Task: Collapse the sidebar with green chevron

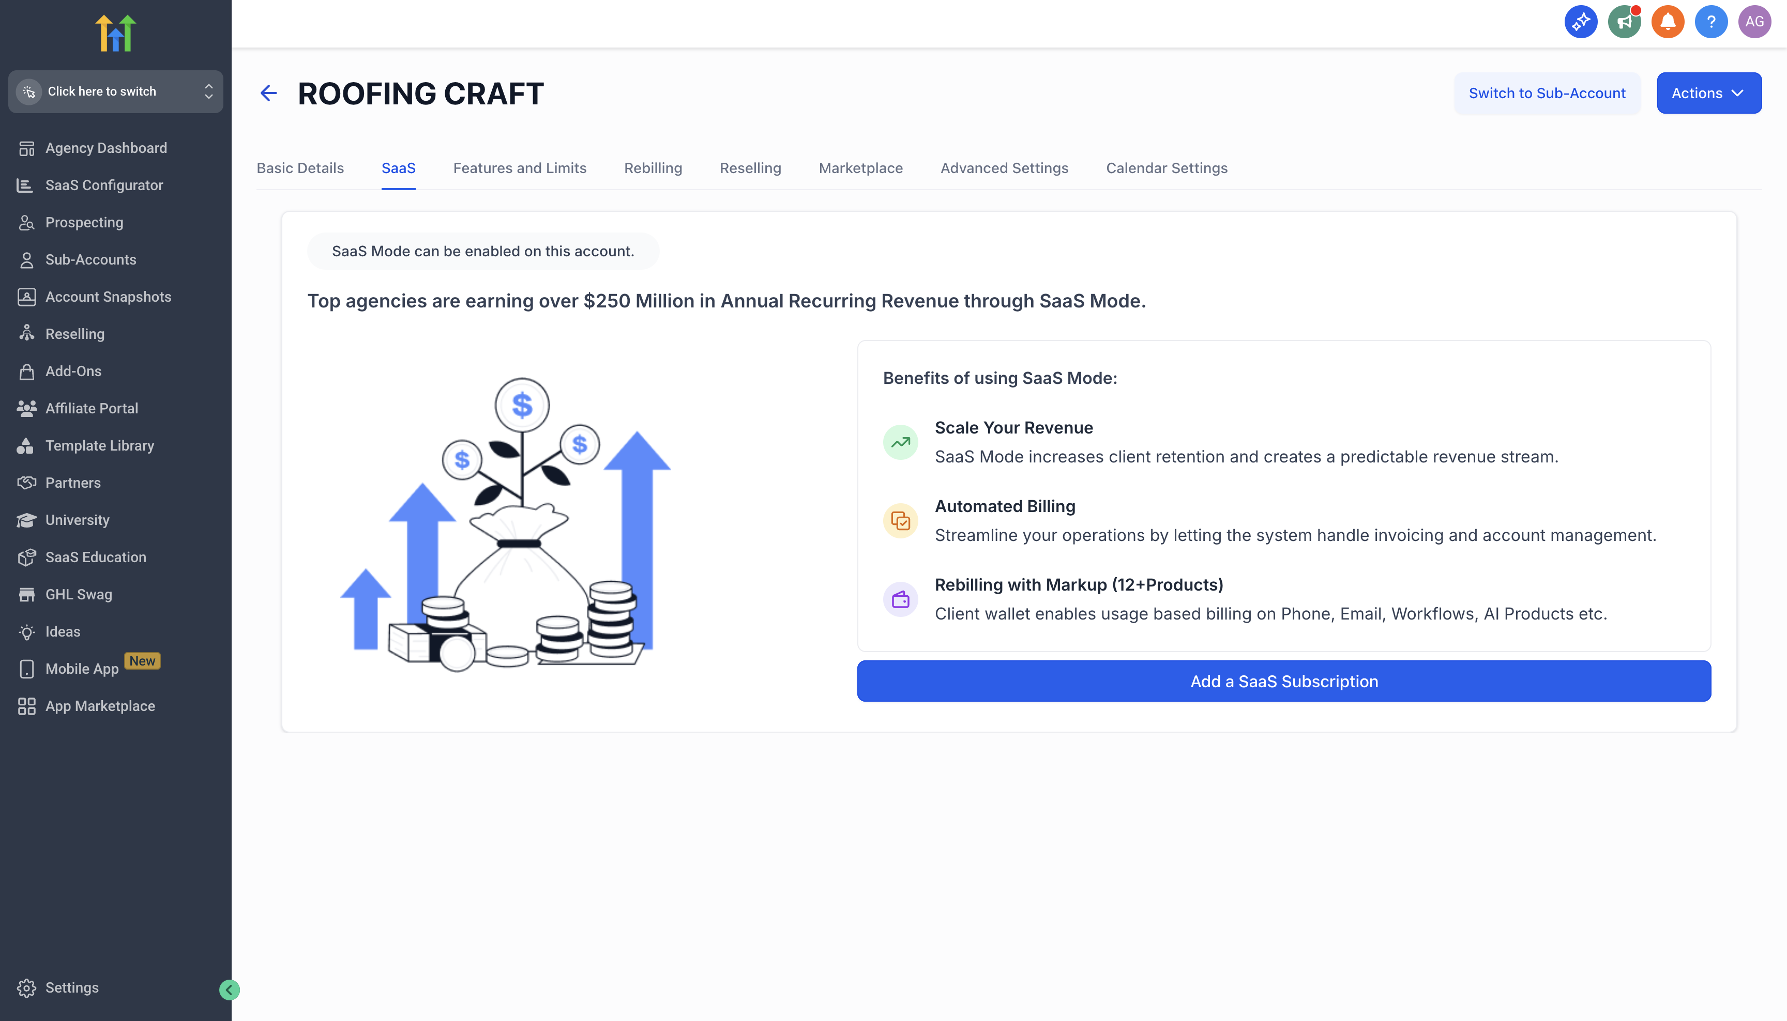Action: click(x=230, y=989)
